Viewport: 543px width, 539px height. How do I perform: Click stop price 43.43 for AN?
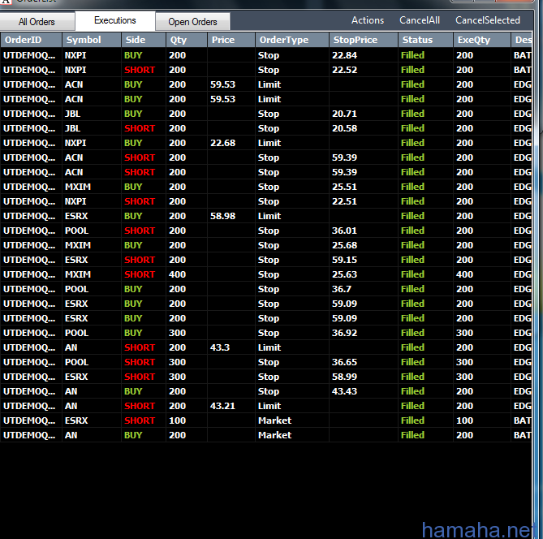[x=364, y=391]
